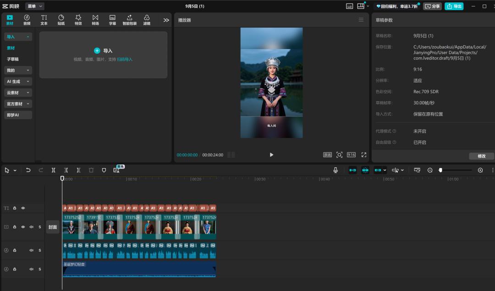Click the split clip tool in timeline toolbar
495x291 pixels.
[x=54, y=170]
